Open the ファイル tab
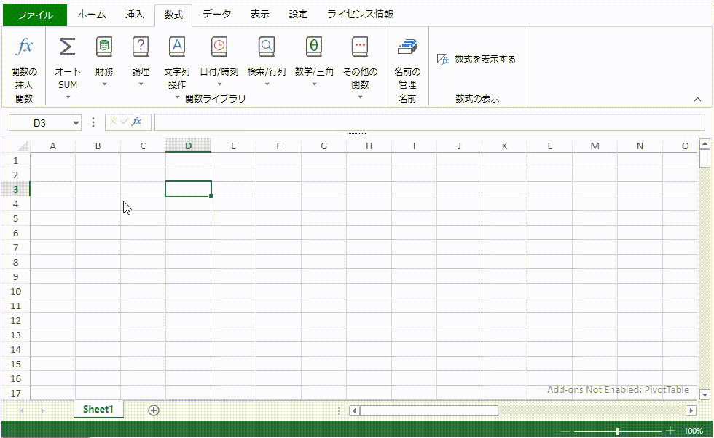The width and height of the screenshot is (714, 438). point(35,15)
